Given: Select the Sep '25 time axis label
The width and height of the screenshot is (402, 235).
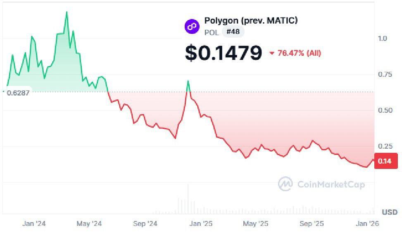Looking at the screenshot, I should click(312, 223).
